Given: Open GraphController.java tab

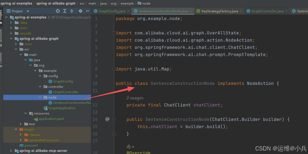Looking at the screenshot, I should tap(267, 11).
